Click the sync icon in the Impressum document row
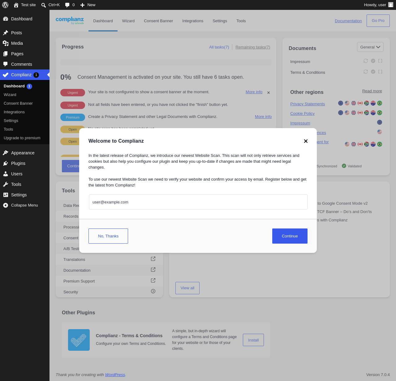 pos(366,61)
